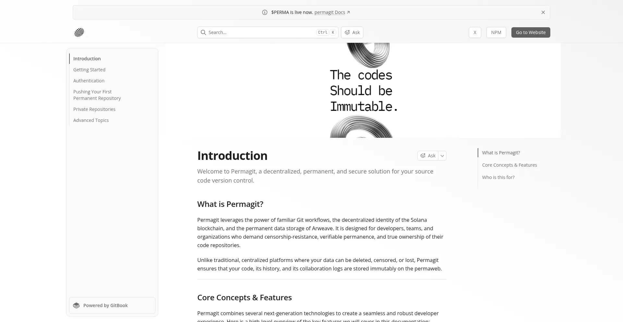Open the Ask assistant beside search
623x322 pixels.
coord(352,32)
